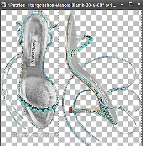
Task: Click the pointed toe tip of side-view shoe
Action: (x=71, y=16)
